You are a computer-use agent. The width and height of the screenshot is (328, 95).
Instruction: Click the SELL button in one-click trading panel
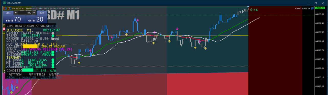click(8, 13)
